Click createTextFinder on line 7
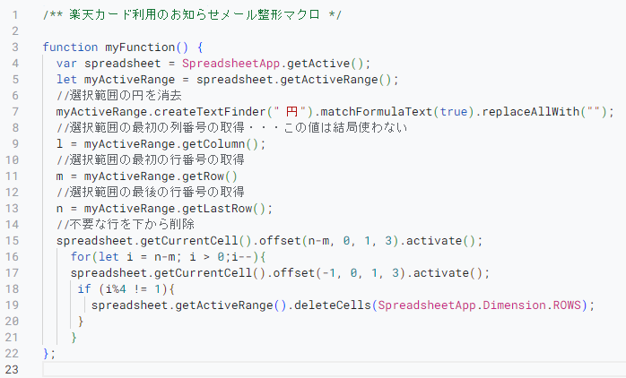 [x=210, y=112]
